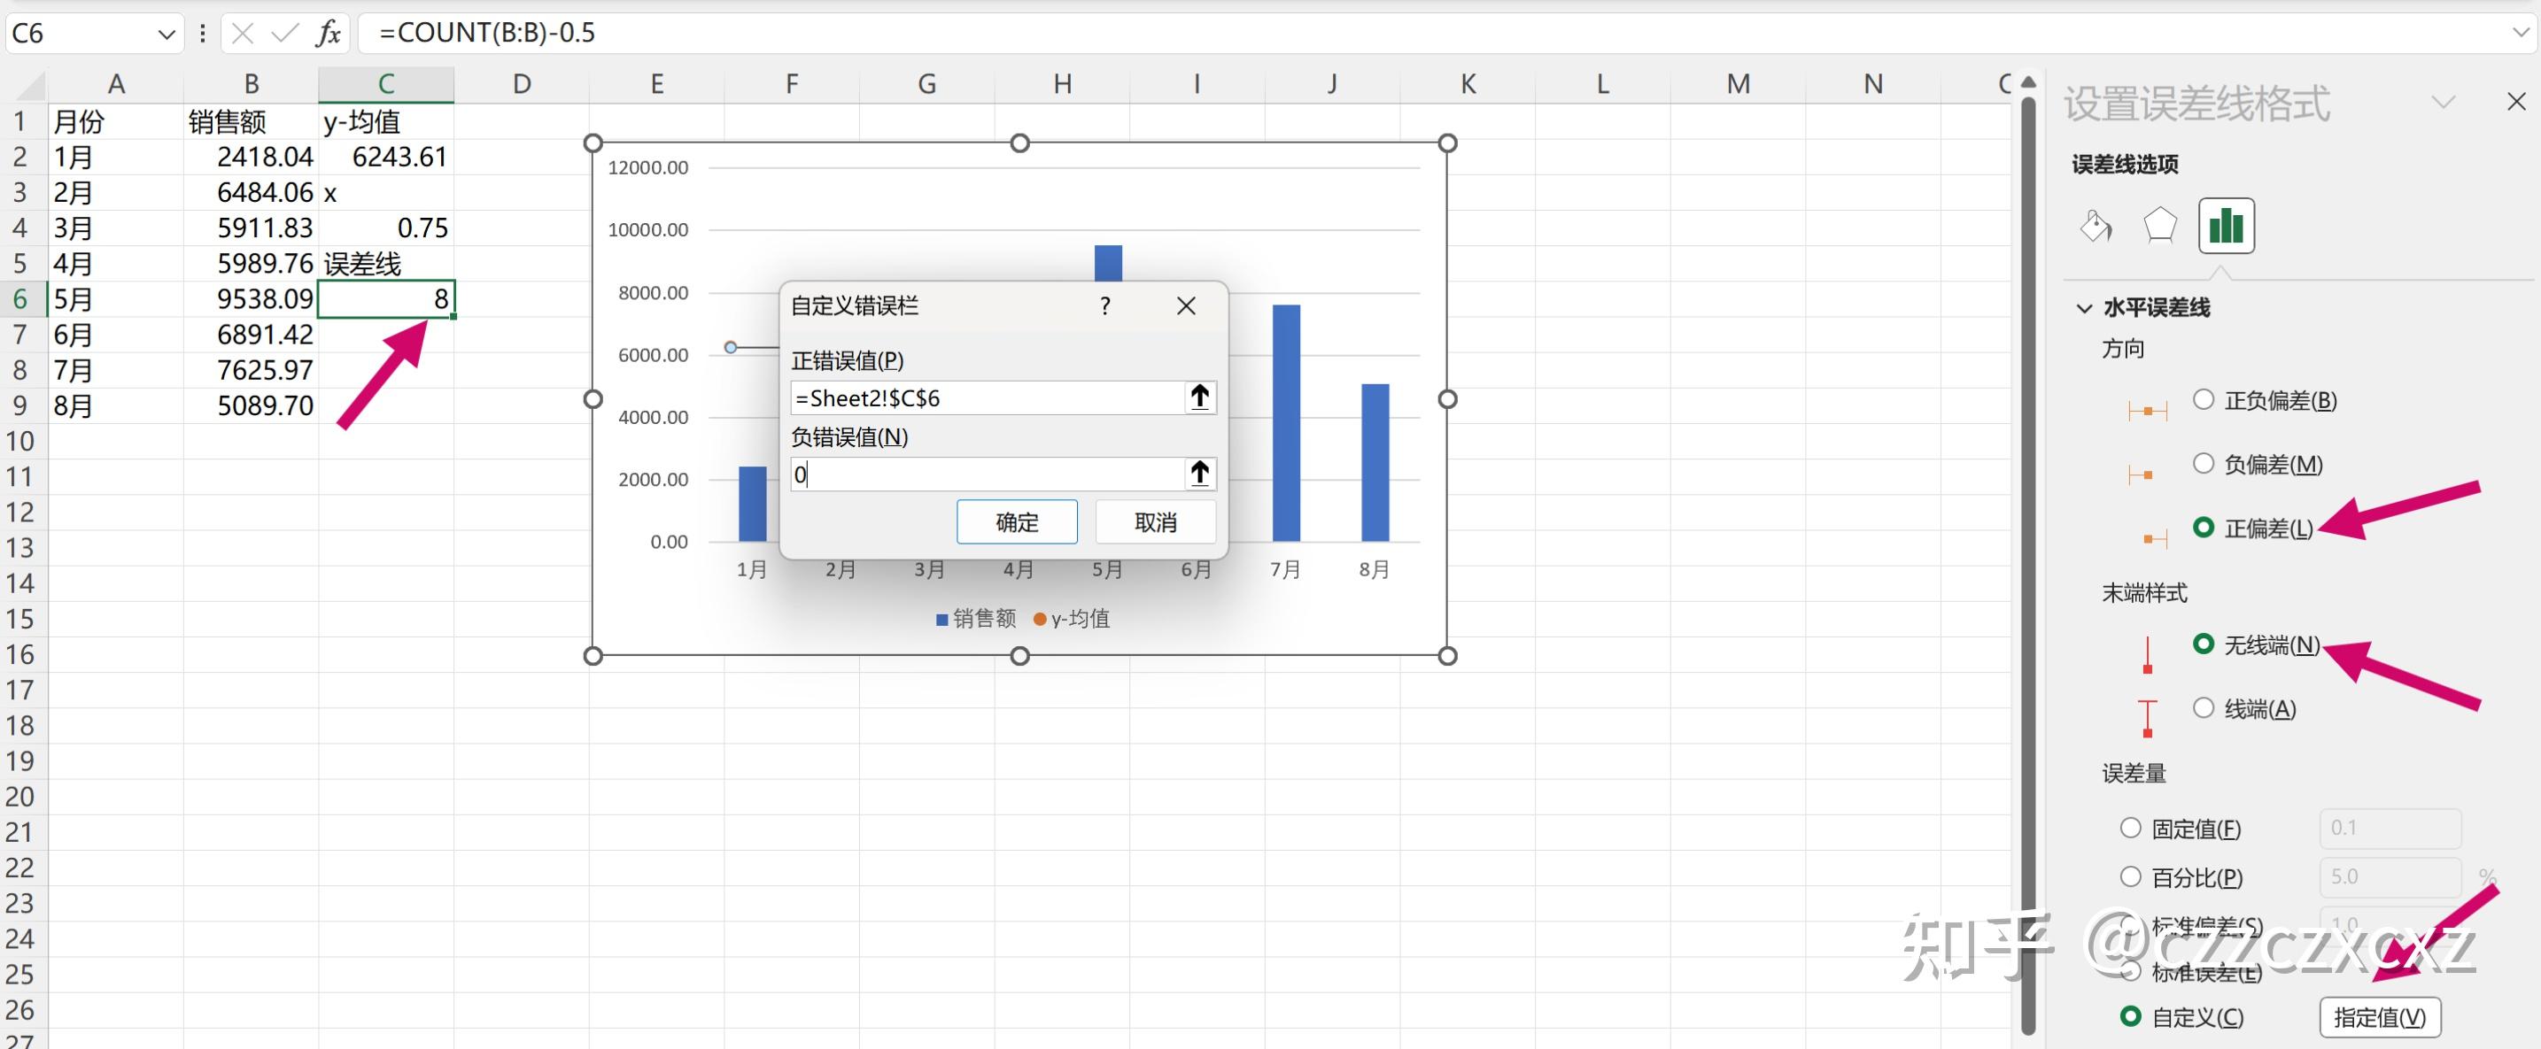Click range selector arrow for 负错误值
The height and width of the screenshot is (1049, 2541).
1199,474
